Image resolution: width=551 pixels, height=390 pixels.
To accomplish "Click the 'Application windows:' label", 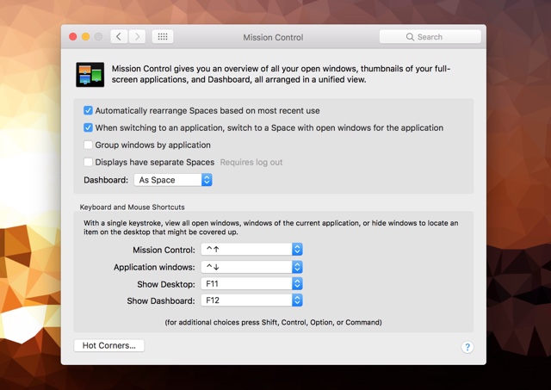I will tap(154, 268).
